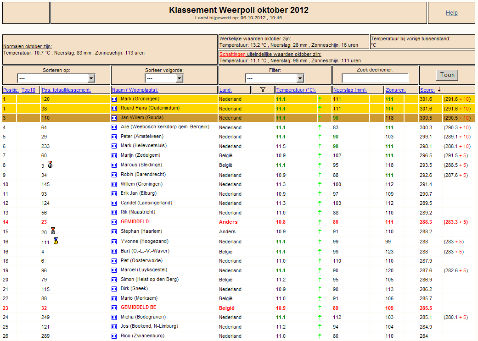The height and width of the screenshot is (341, 478).
Task: Expand the Sorteer volgorde dropdown
Action: tap(164, 78)
